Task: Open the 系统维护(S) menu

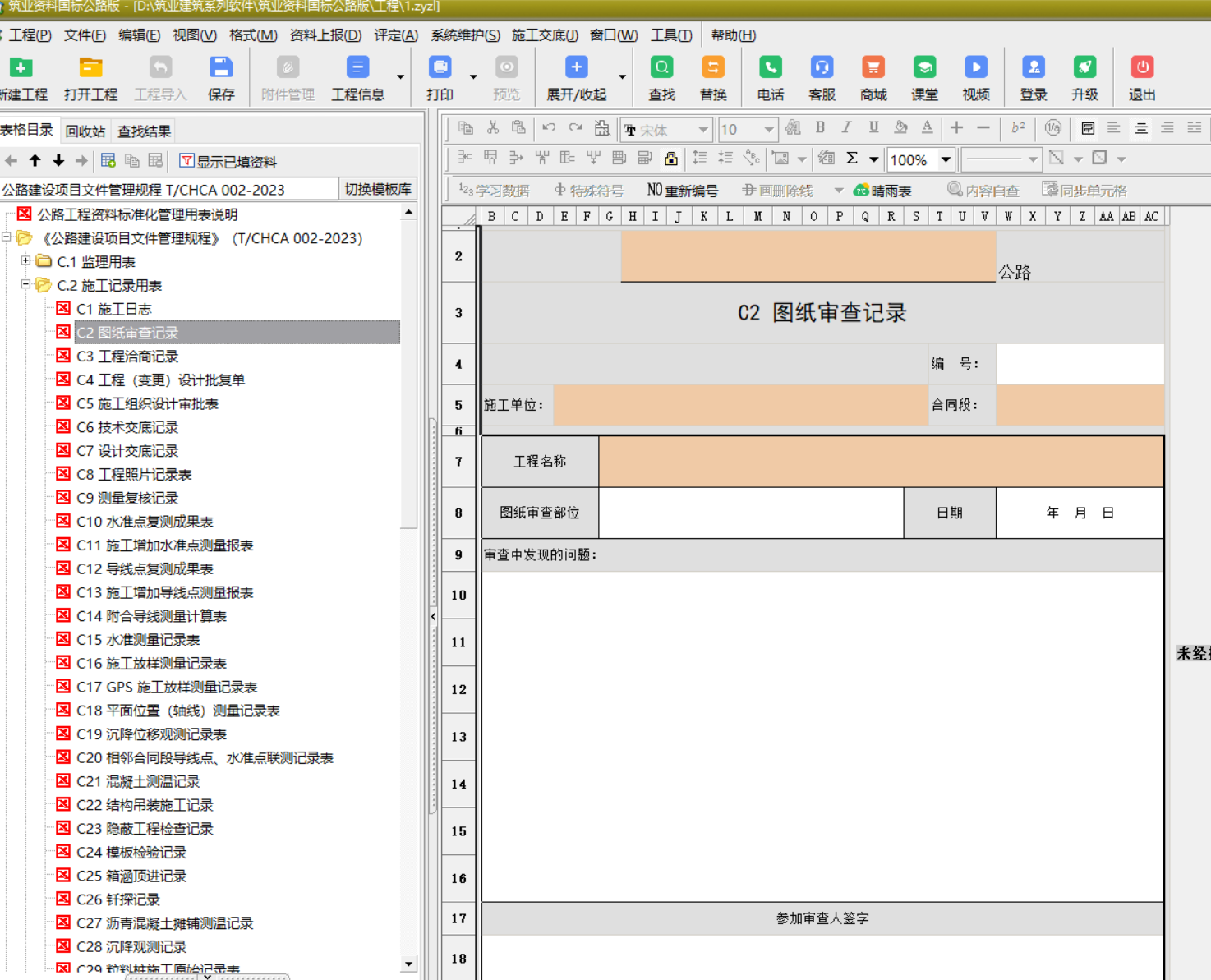Action: click(465, 35)
